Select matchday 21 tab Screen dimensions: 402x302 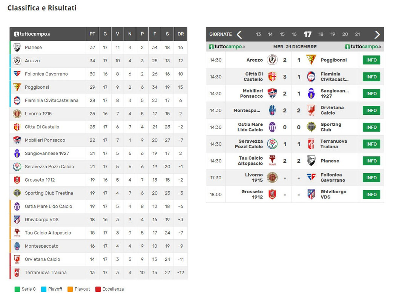pos(358,34)
